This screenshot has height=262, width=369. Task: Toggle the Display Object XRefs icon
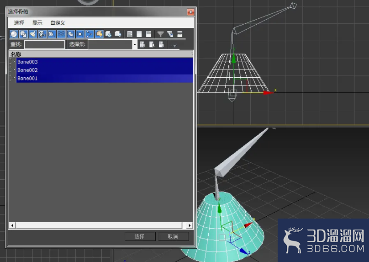pyautogui.click(x=80, y=34)
